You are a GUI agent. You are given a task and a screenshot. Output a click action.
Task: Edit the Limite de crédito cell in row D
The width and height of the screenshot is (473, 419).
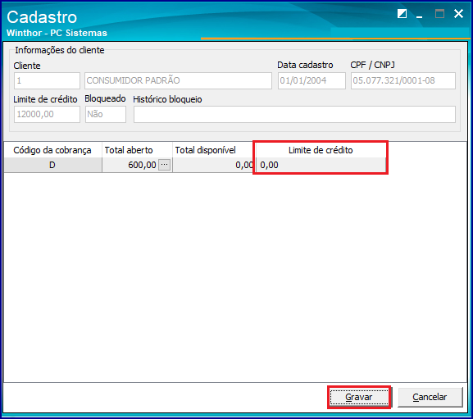tap(321, 165)
